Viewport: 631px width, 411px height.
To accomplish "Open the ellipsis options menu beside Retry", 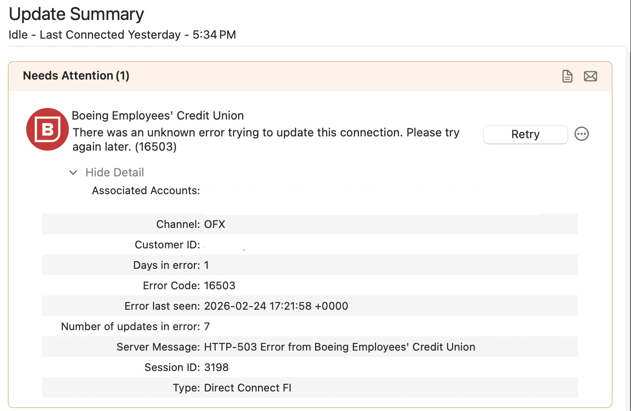I will click(582, 134).
